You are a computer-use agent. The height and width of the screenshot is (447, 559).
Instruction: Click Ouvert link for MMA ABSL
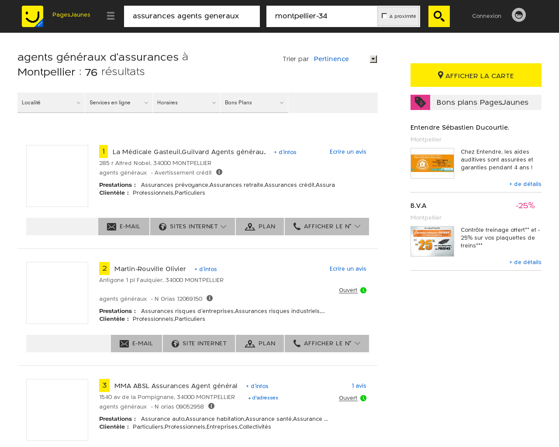coord(348,398)
